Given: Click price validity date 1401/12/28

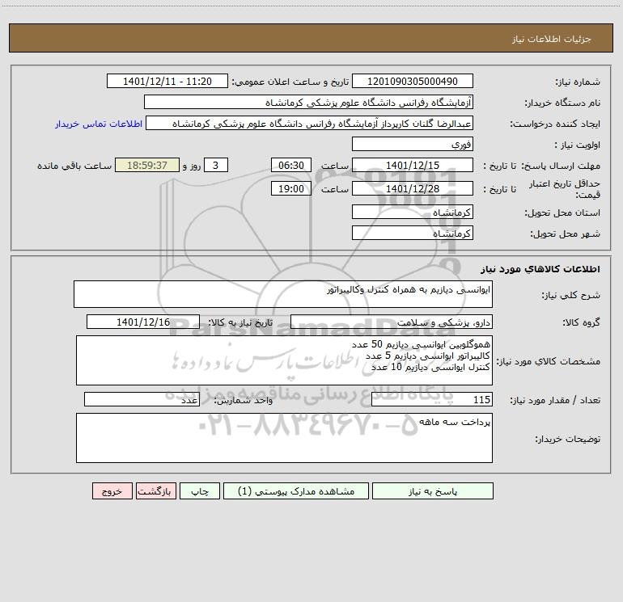Looking at the screenshot, I should coord(413,188).
